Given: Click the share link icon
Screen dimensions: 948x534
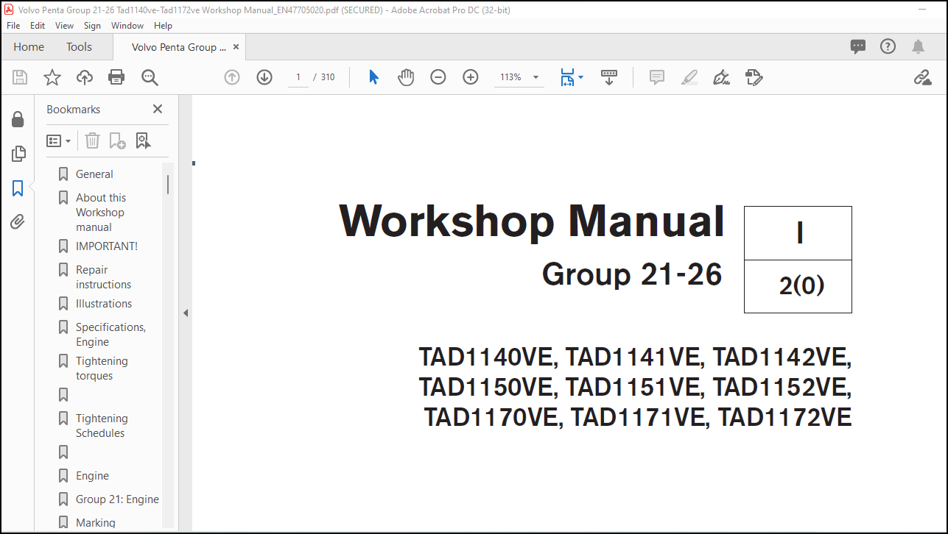Looking at the screenshot, I should (922, 77).
